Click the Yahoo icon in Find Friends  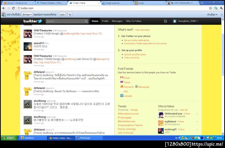[x=121, y=82]
